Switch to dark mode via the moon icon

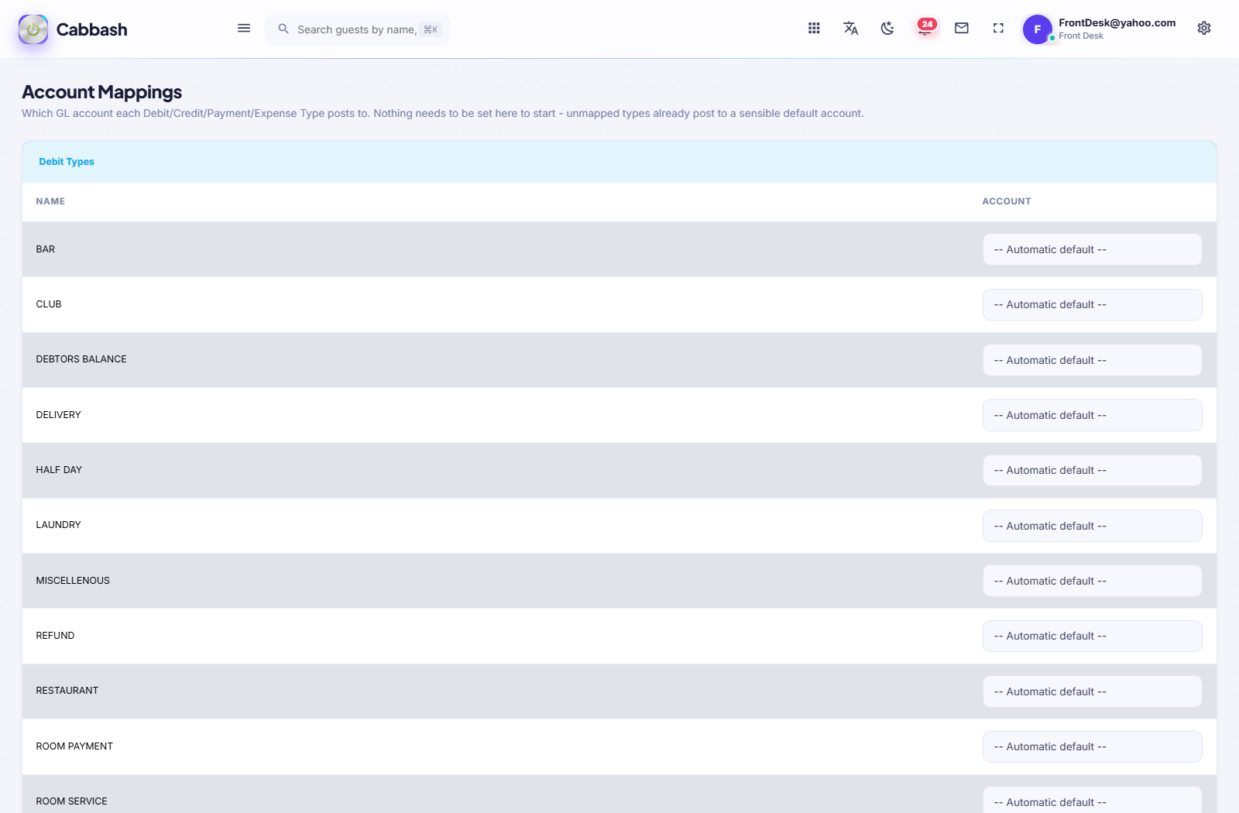click(x=887, y=29)
